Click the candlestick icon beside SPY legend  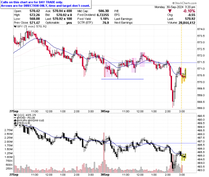(x=15, y=27)
